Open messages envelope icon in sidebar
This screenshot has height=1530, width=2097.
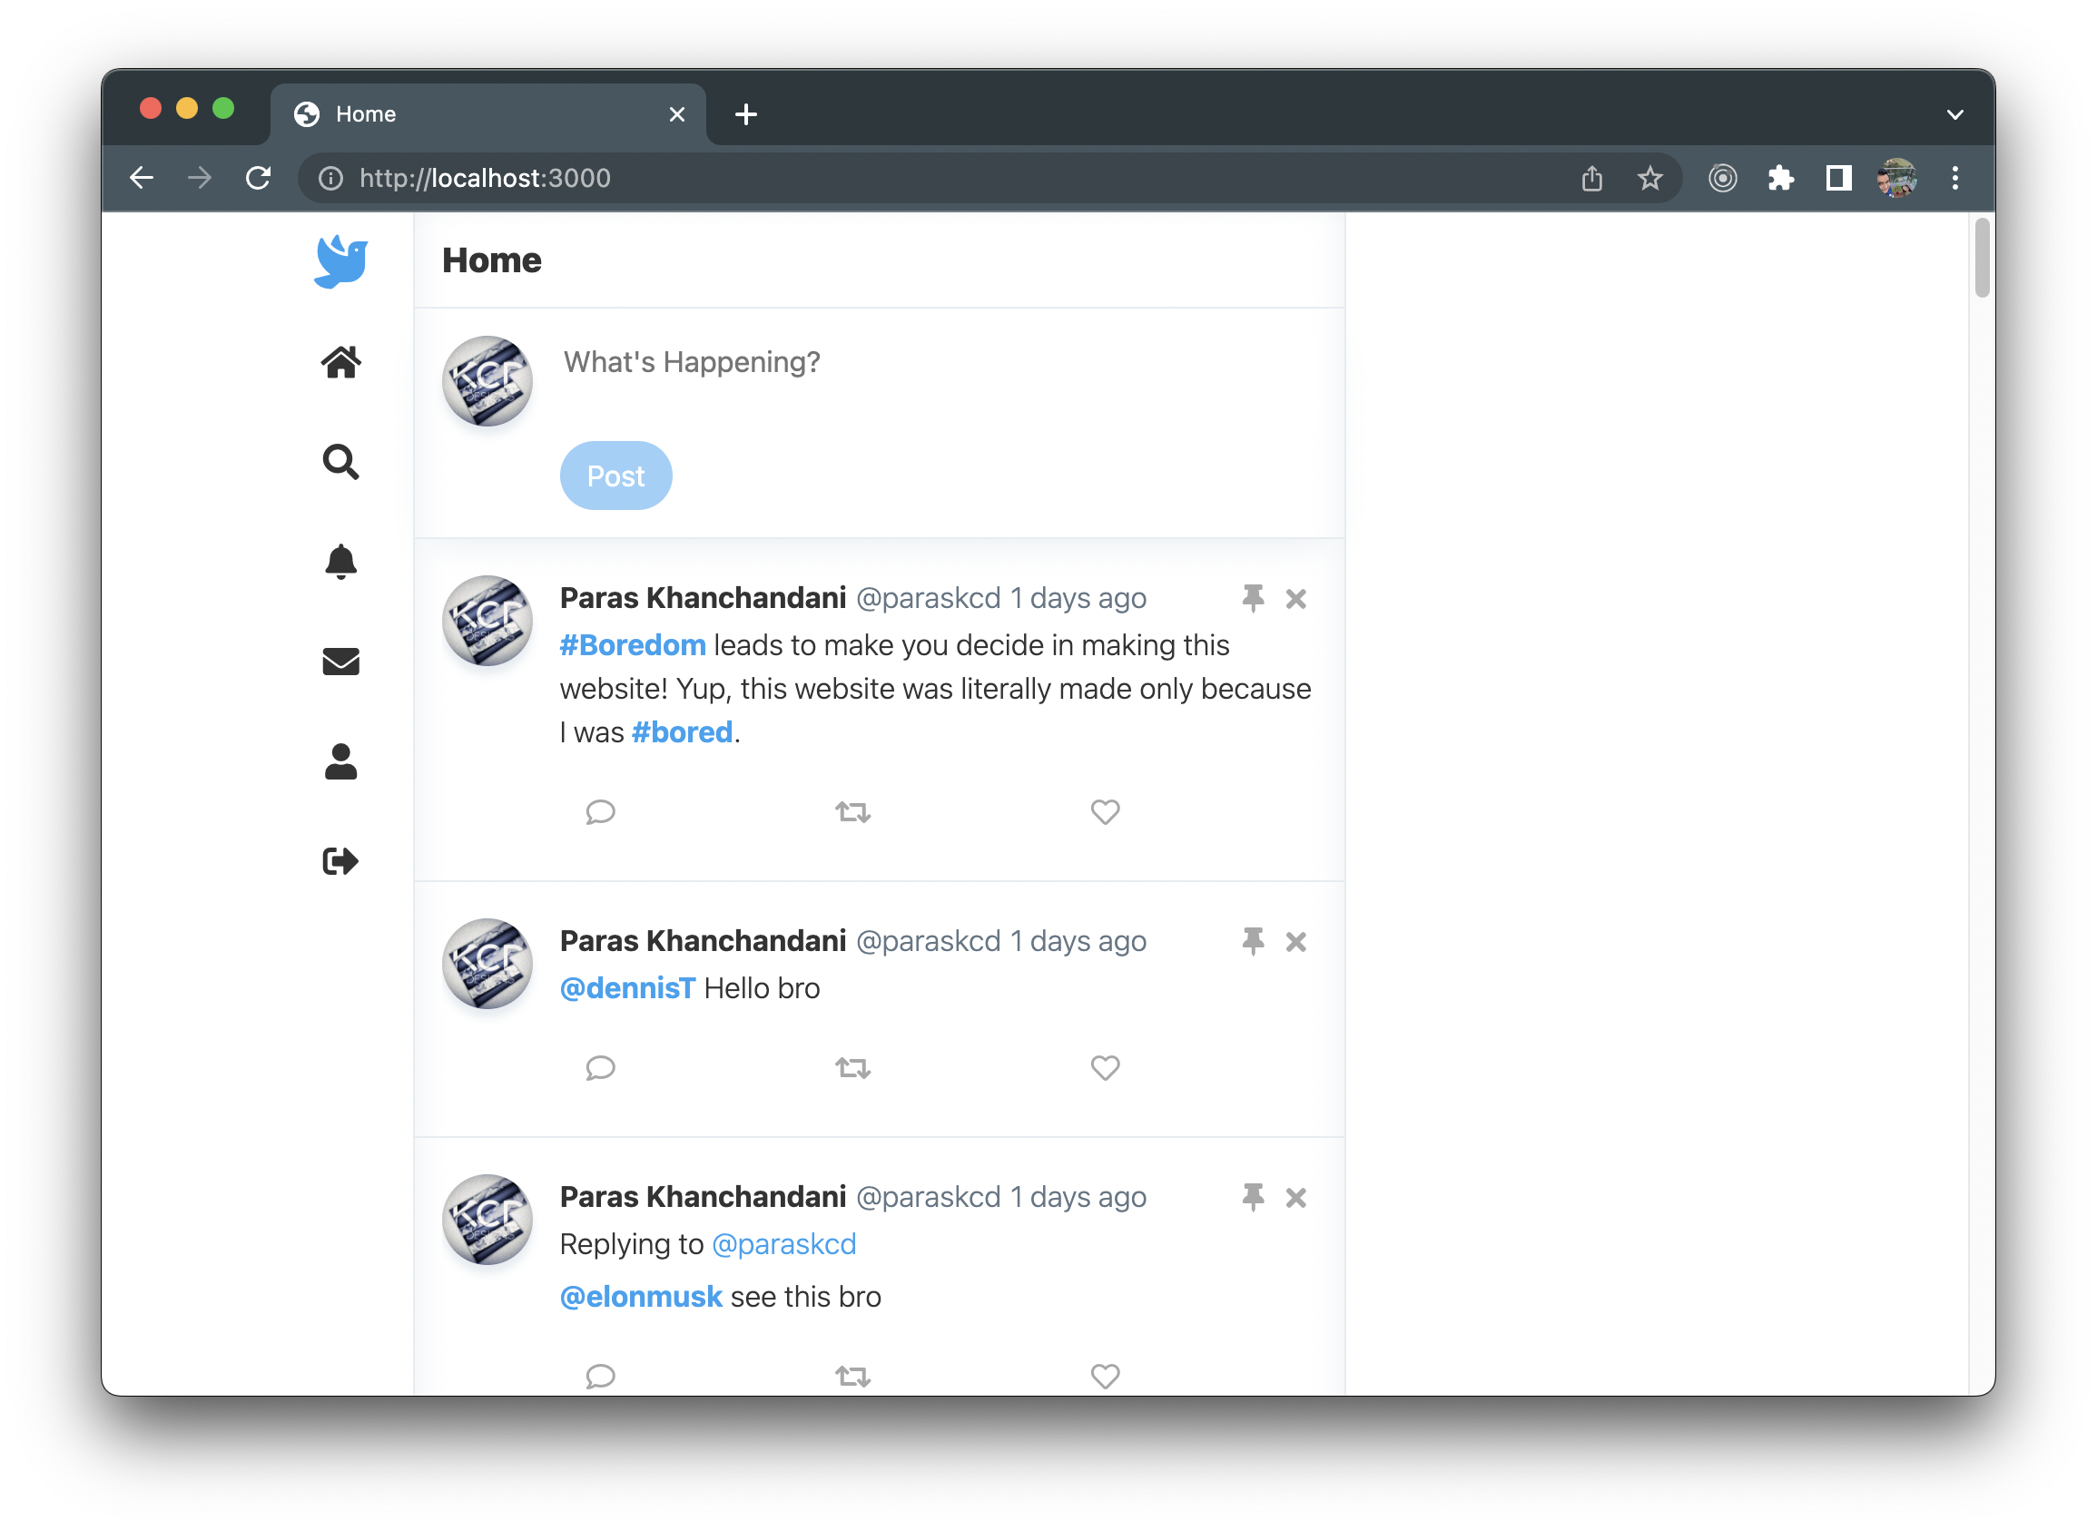[x=340, y=662]
